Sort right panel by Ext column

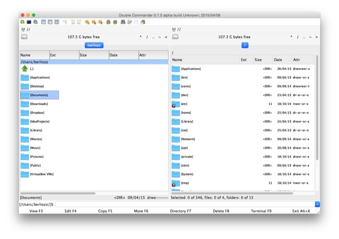pyautogui.click(x=246, y=60)
